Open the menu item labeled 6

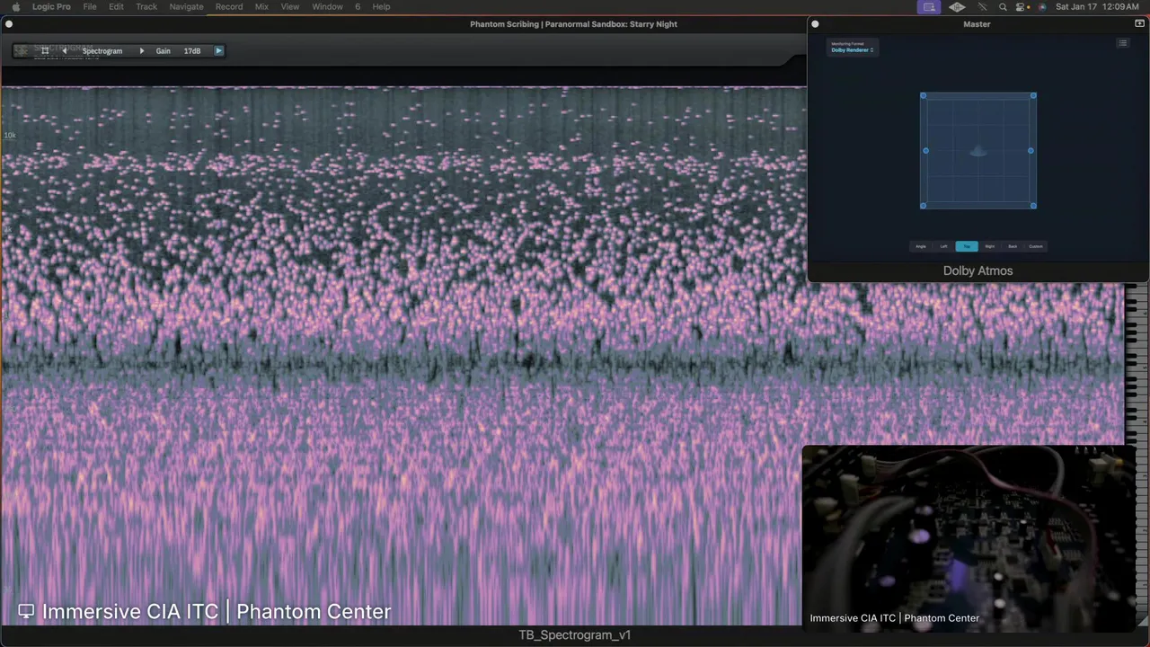358,6
